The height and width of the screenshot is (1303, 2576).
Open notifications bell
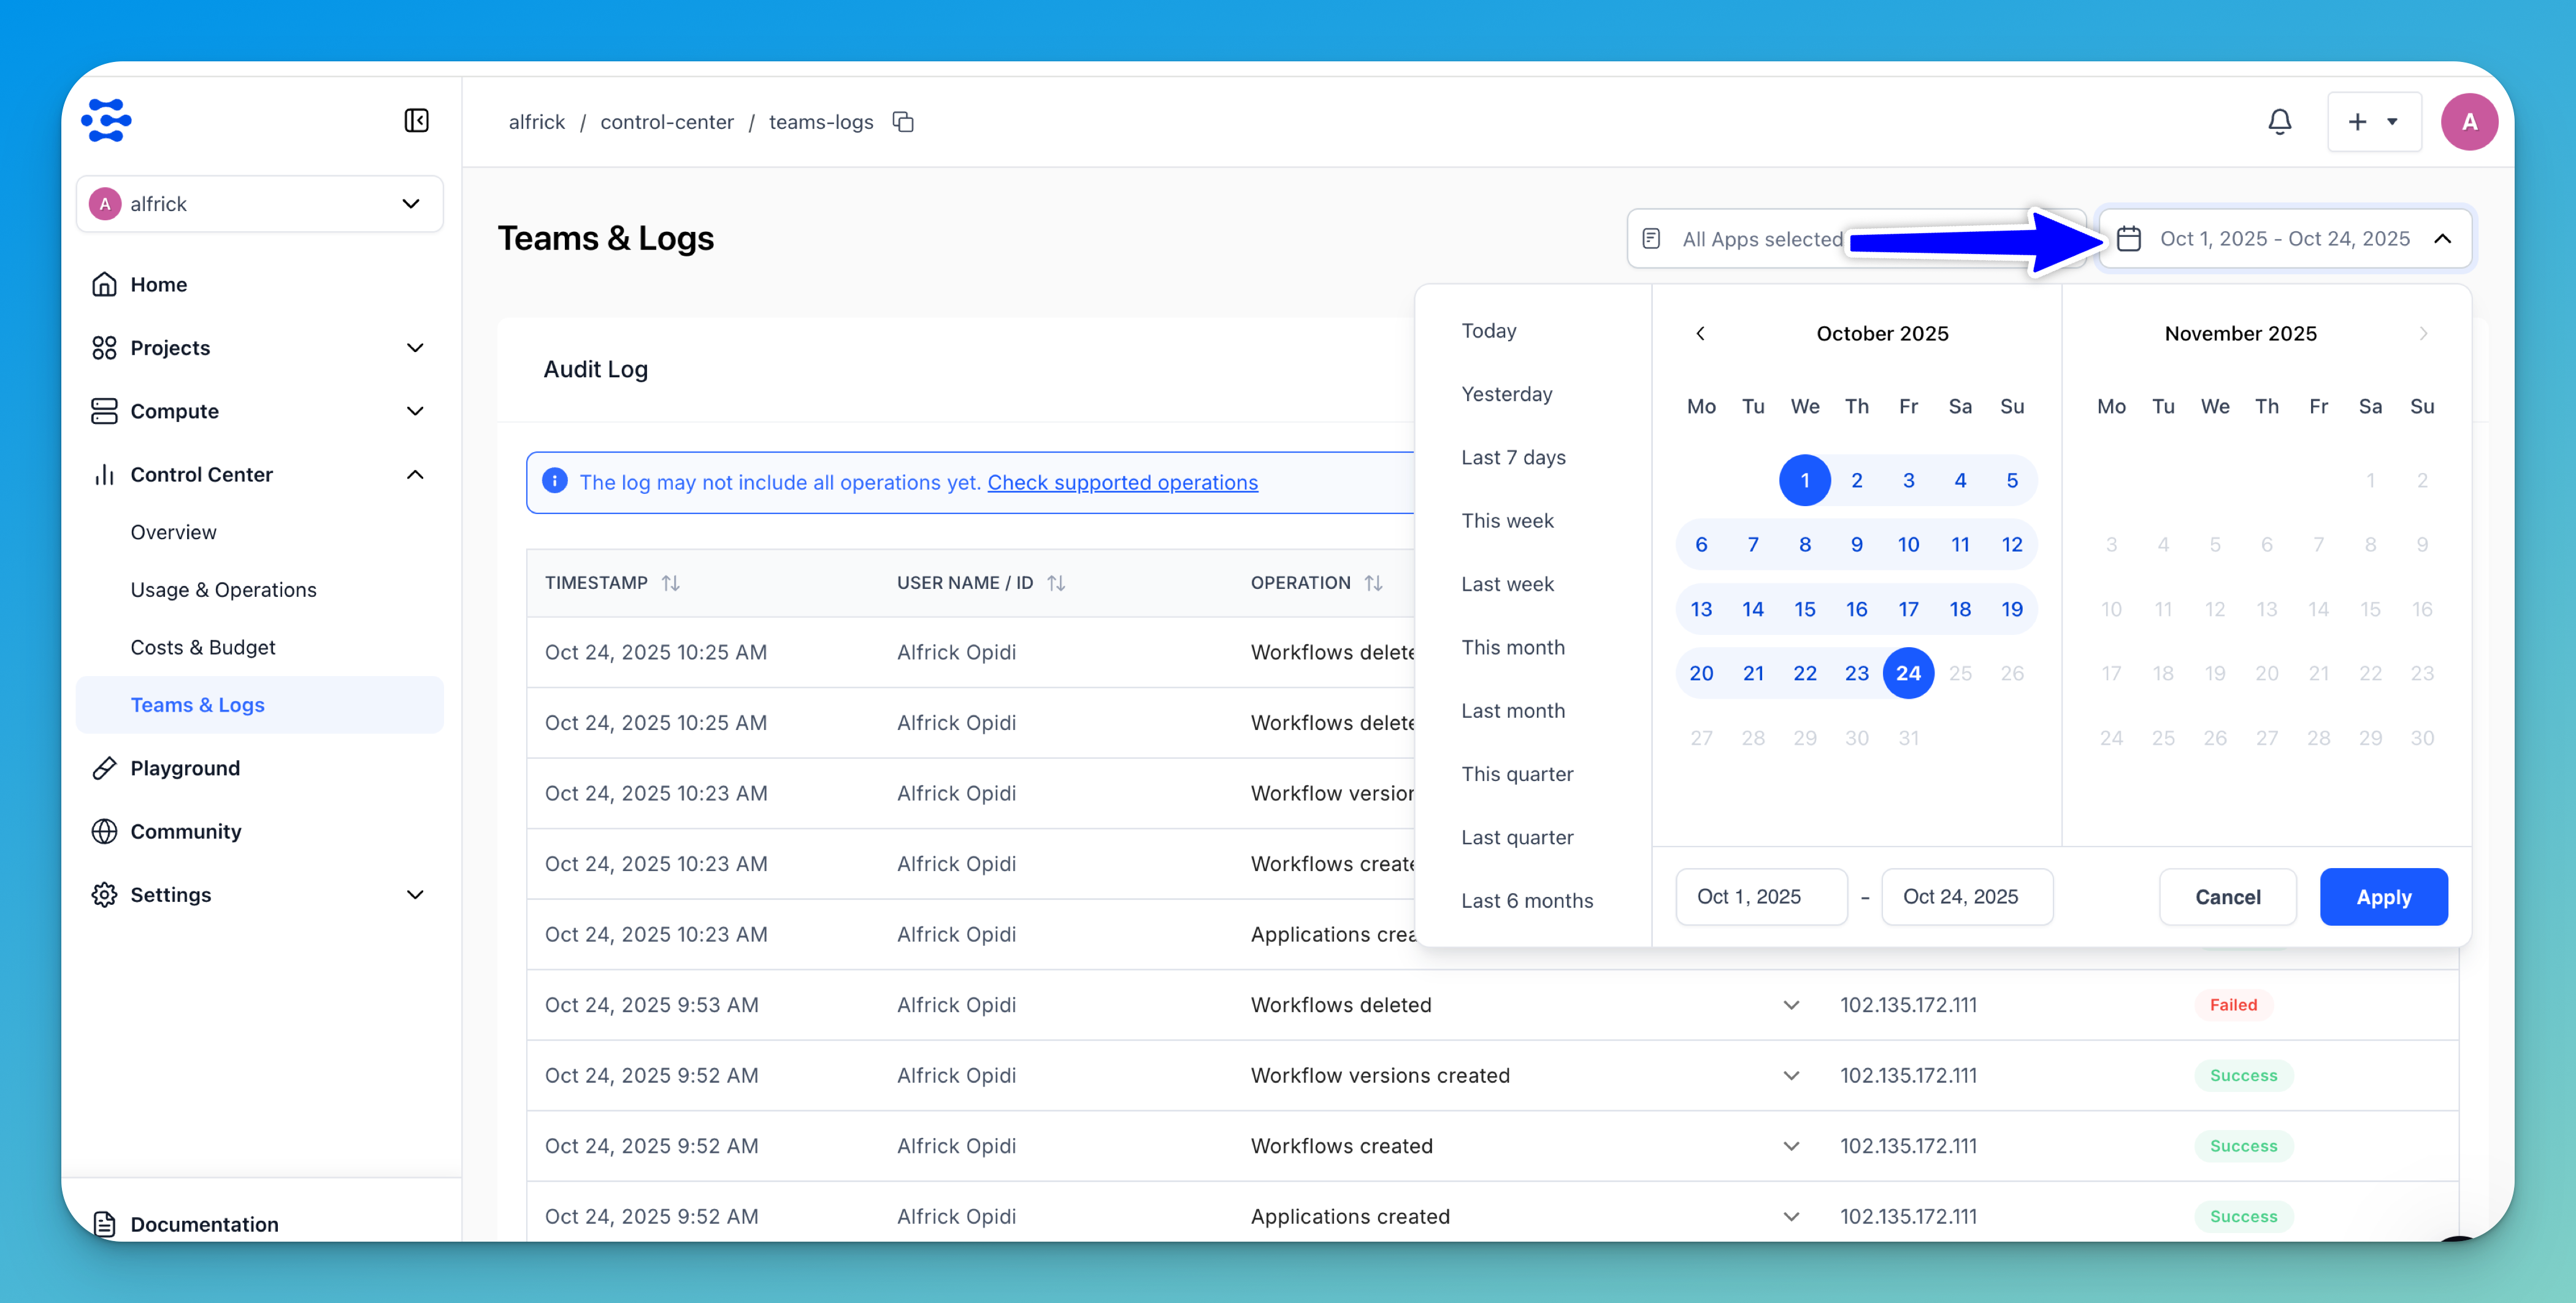coord(2279,122)
